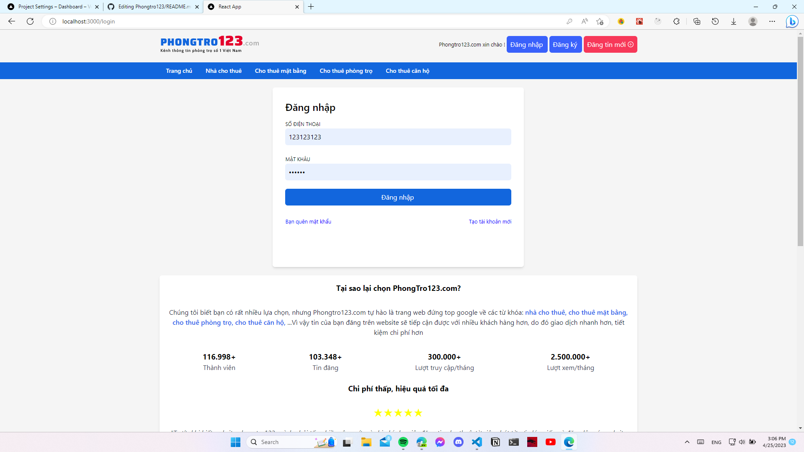Click the Đăng ký button
This screenshot has height=452, width=804.
coord(565,44)
